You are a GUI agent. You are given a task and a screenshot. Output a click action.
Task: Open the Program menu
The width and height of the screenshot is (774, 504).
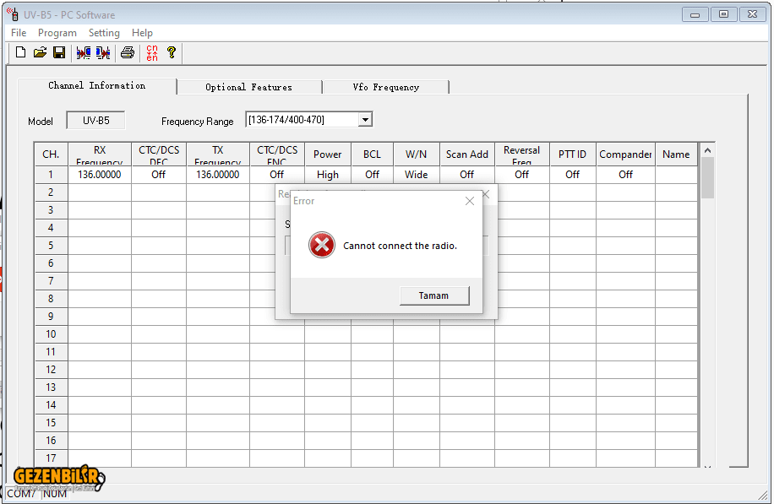pos(57,33)
